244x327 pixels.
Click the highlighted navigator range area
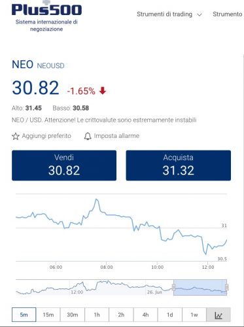tap(200, 287)
